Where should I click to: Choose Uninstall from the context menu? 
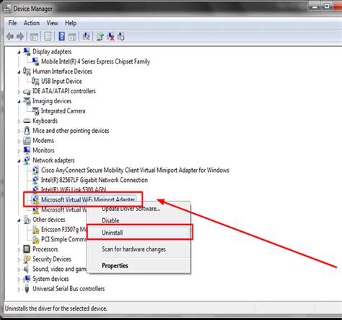139,233
